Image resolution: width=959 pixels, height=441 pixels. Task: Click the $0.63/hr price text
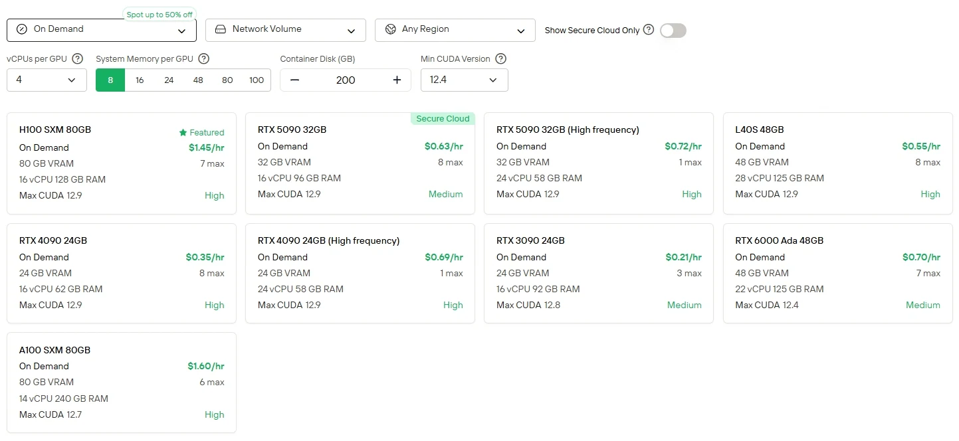coord(444,146)
